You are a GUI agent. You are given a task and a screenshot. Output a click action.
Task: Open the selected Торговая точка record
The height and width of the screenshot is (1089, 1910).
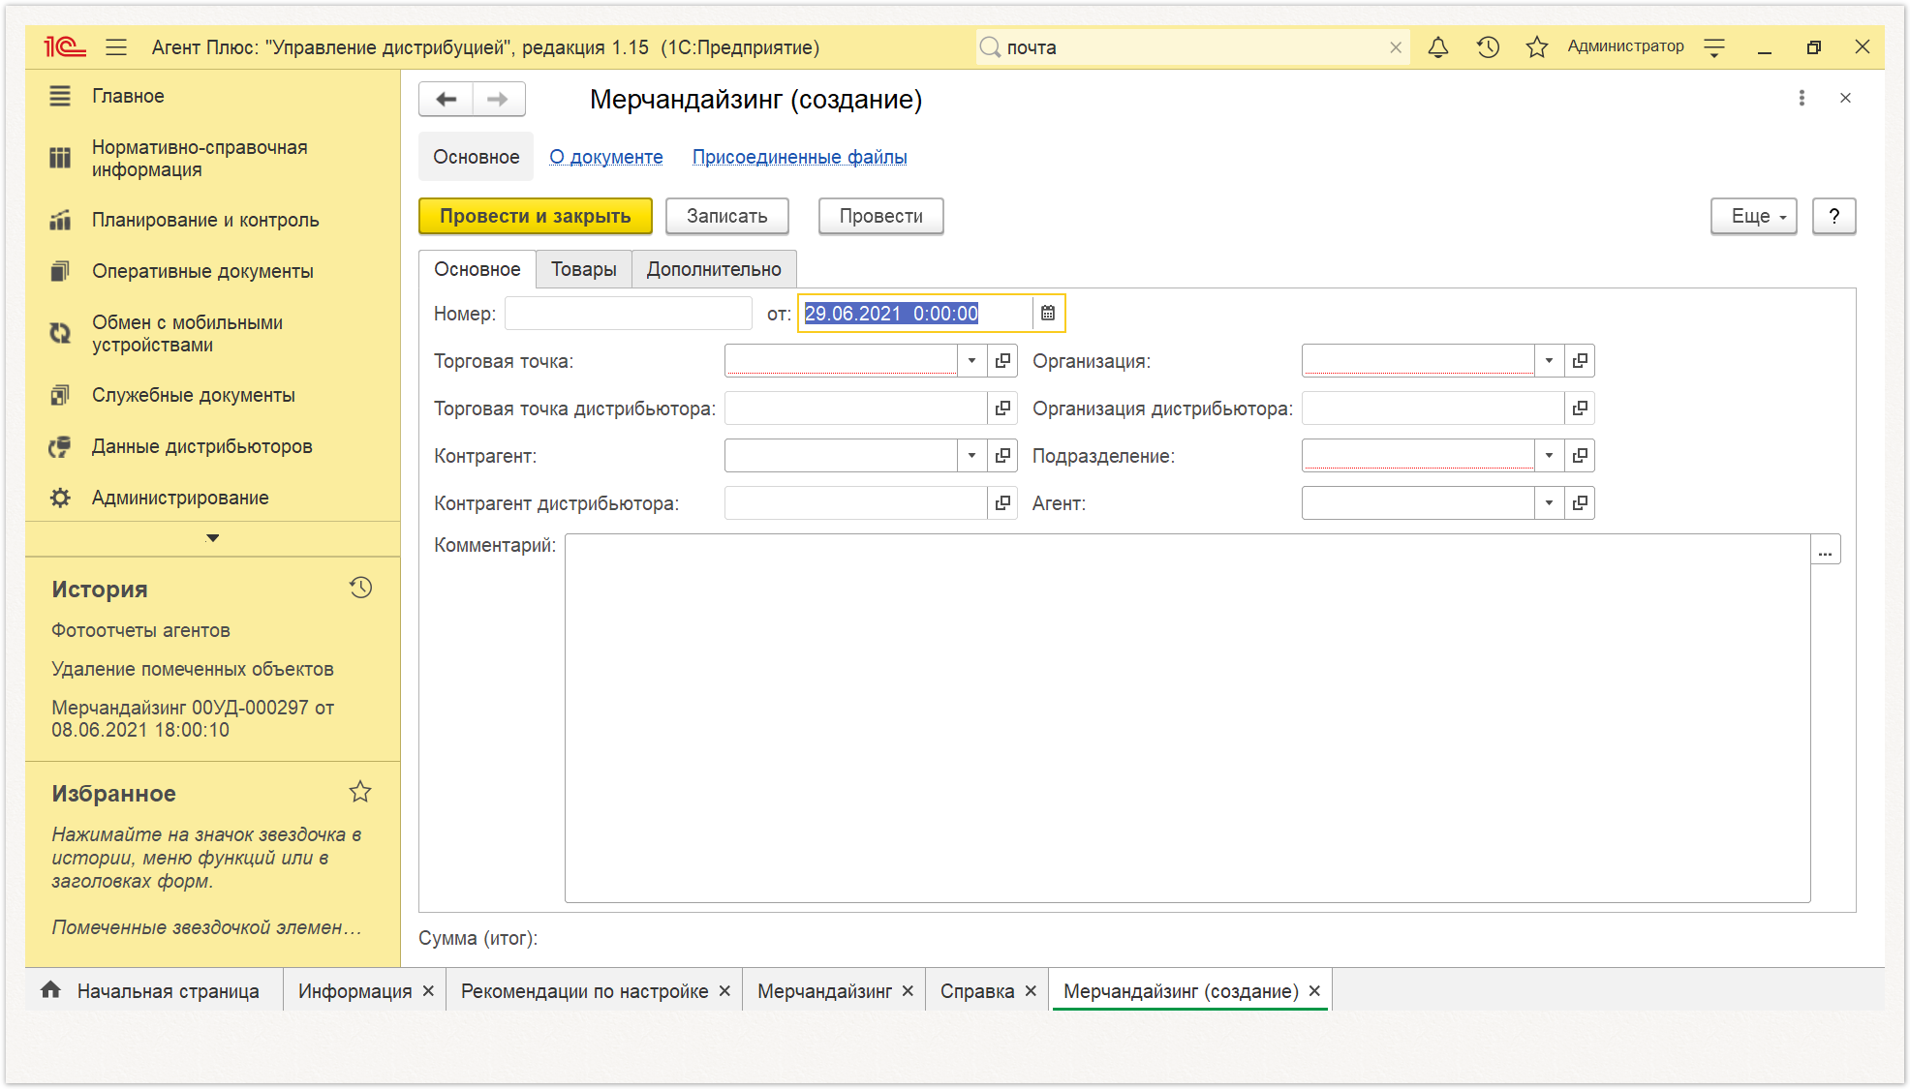pyautogui.click(x=1002, y=360)
